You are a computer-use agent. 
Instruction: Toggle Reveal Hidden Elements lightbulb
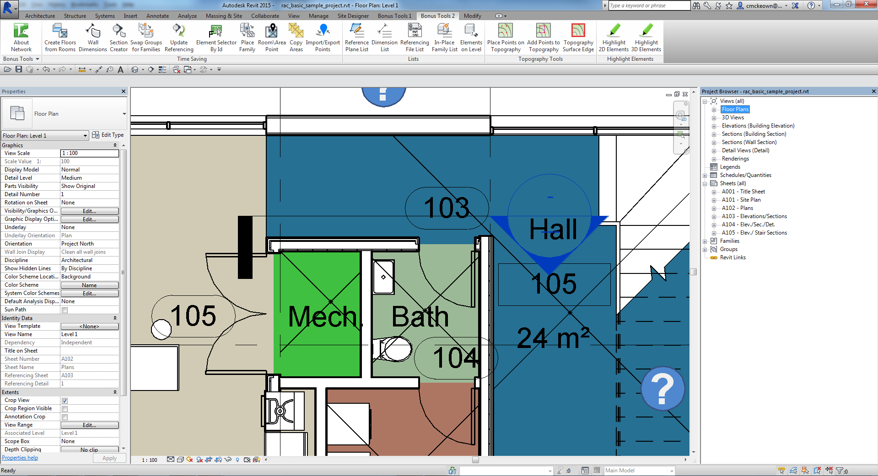coord(237,460)
